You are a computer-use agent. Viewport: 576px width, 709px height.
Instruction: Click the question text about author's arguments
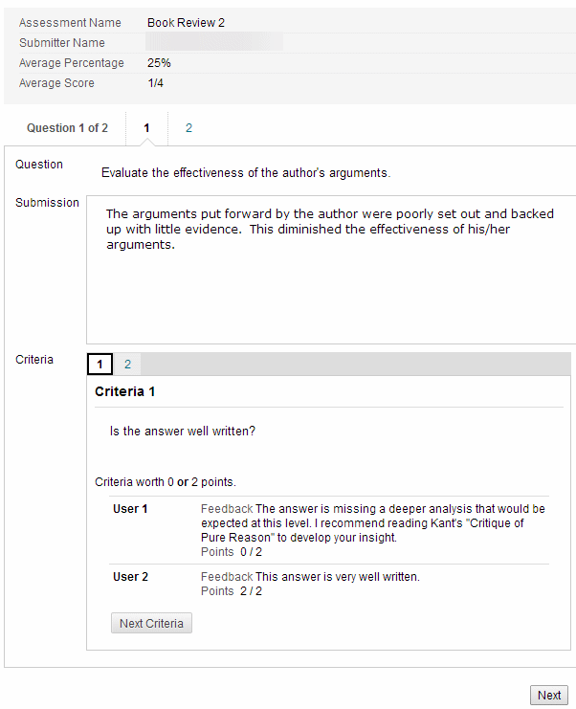click(245, 173)
